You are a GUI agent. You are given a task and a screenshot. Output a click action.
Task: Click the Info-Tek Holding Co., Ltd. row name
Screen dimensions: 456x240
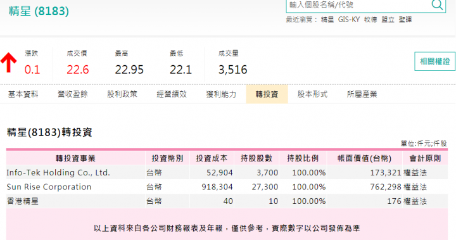tap(58, 172)
